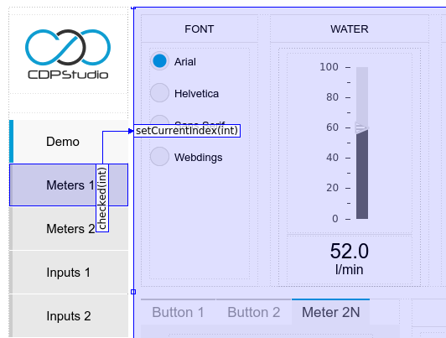Click the 52.0 l/min value readout
This screenshot has height=338, width=446.
point(350,258)
